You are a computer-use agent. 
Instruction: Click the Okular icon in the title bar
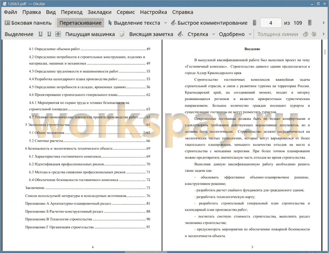(x=4, y=4)
